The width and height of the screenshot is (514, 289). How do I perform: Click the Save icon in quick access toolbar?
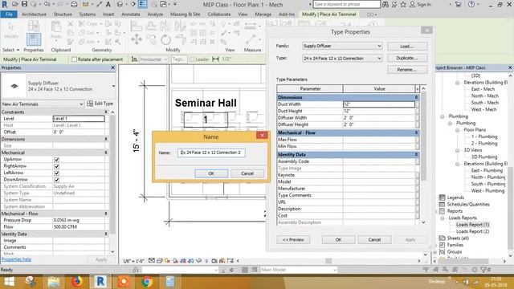[x=24, y=4]
